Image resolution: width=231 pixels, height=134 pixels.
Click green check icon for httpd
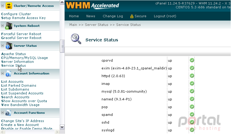(192, 76)
